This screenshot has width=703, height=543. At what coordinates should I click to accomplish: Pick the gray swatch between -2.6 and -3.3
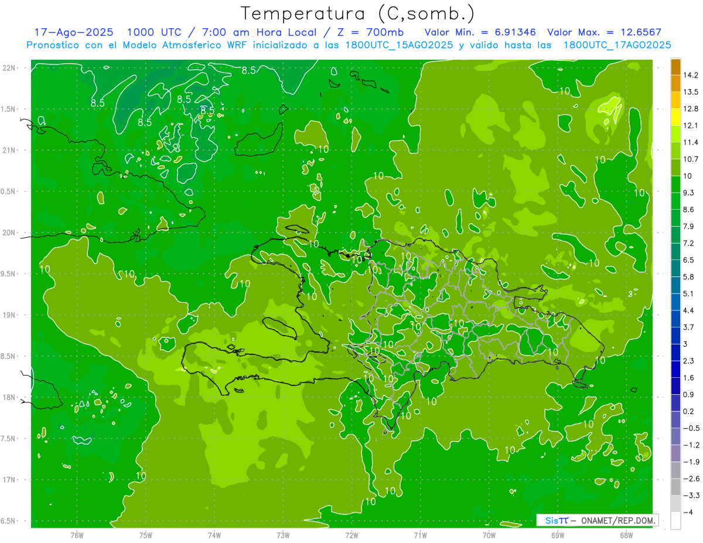[675, 487]
